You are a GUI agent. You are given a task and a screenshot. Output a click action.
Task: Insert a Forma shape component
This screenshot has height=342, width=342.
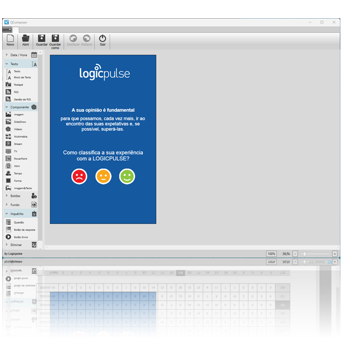tap(18, 181)
